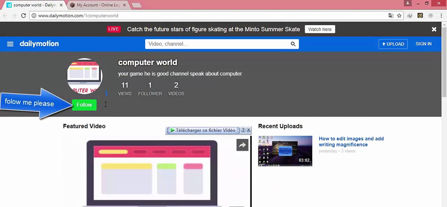
Task: Open the translate page icon
Action: [391, 16]
